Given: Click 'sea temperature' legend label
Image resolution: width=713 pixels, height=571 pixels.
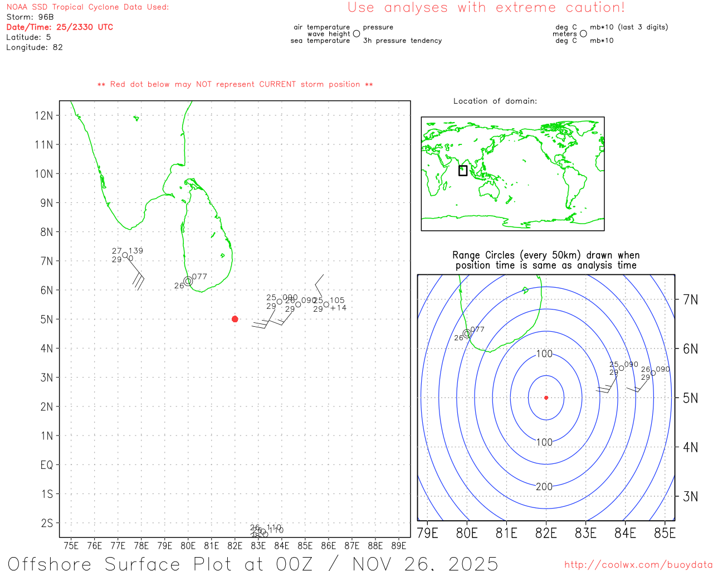Looking at the screenshot, I should (320, 41).
